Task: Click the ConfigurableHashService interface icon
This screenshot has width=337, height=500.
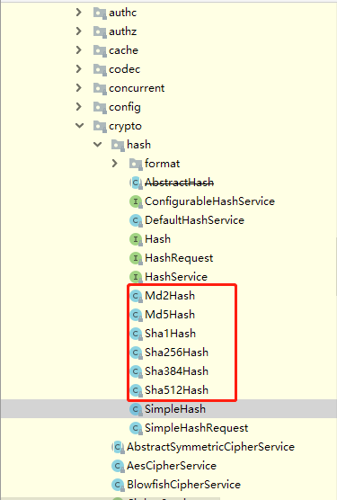Action: [x=136, y=201]
